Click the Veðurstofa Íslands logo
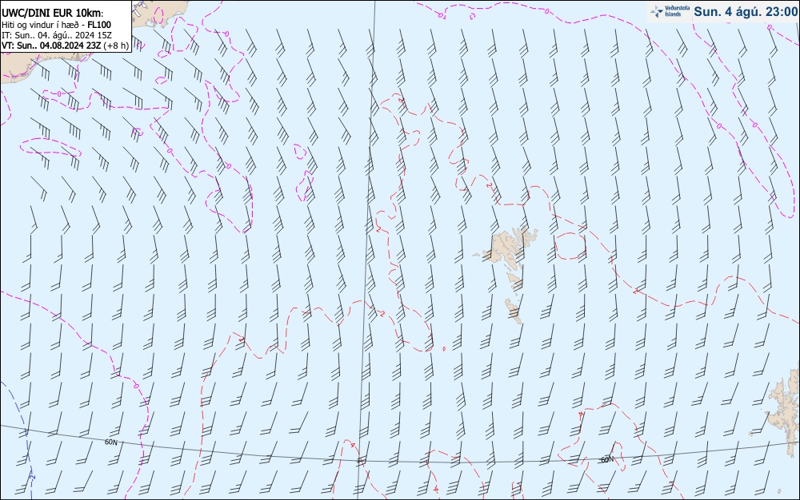 tap(669, 11)
